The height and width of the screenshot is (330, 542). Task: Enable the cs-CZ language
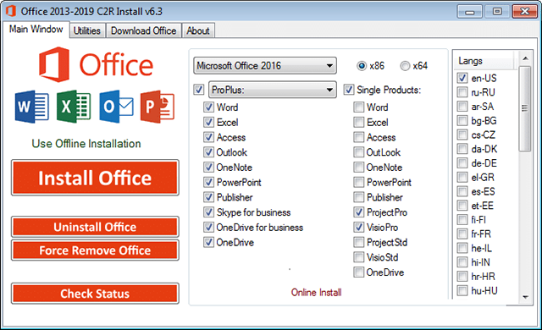tap(462, 135)
